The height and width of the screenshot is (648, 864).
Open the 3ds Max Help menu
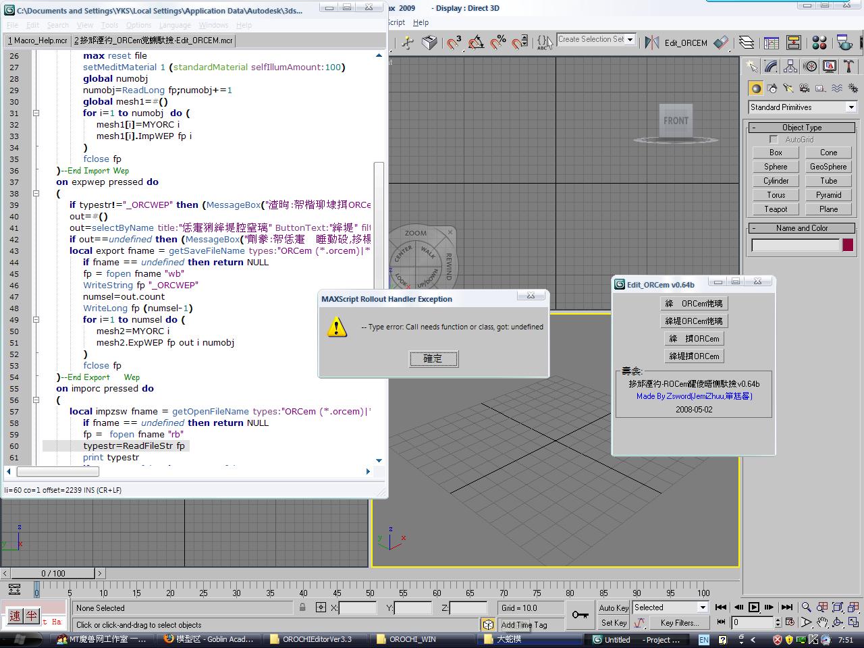[x=421, y=22]
